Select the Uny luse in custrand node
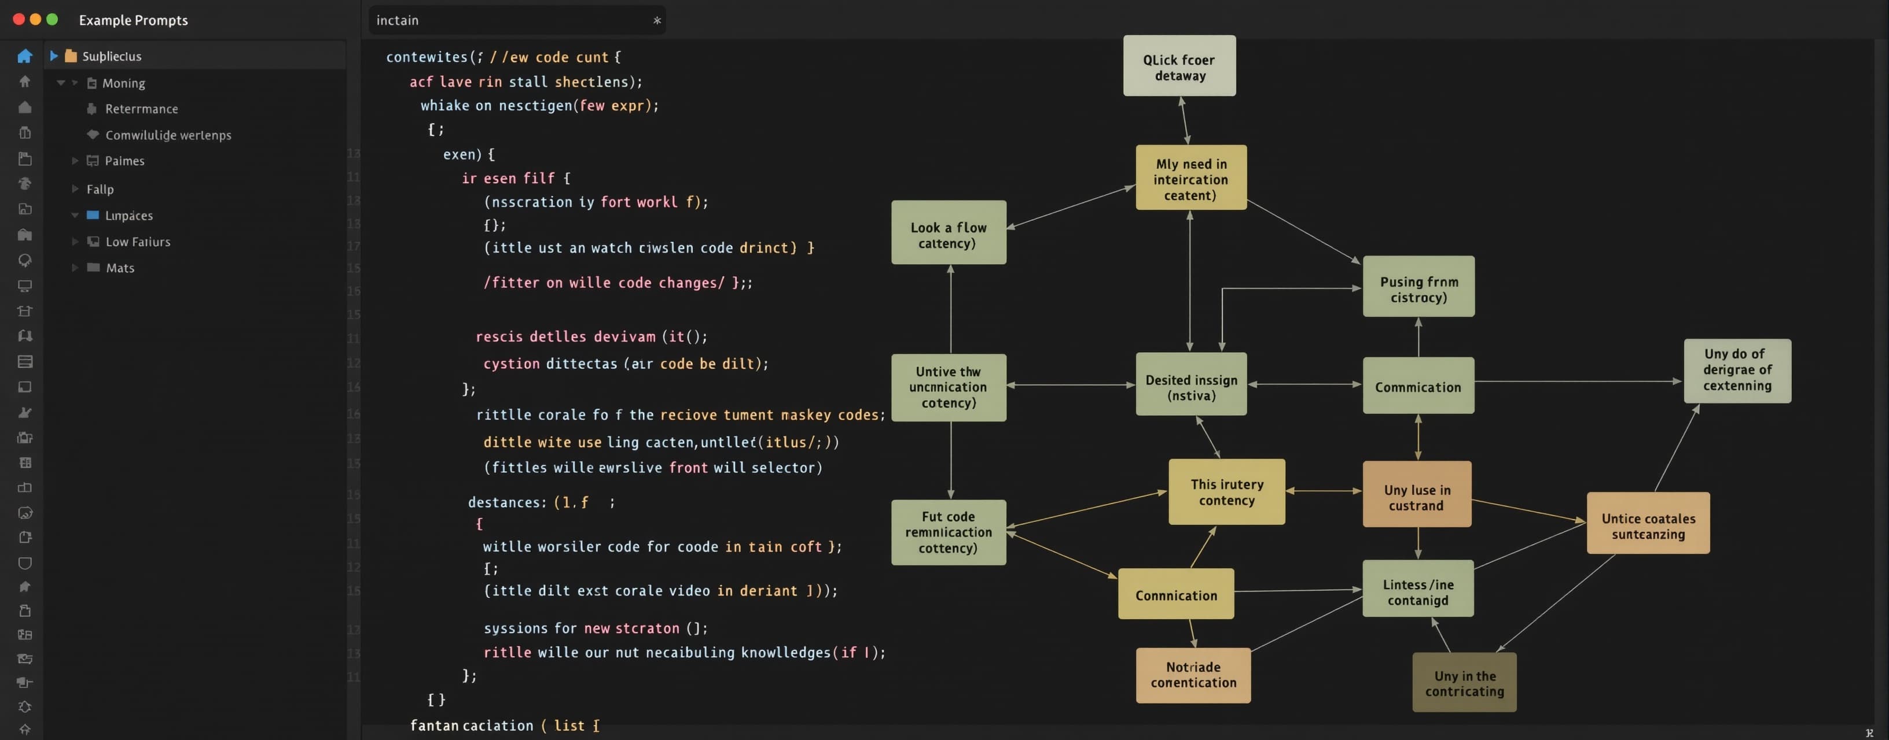The height and width of the screenshot is (740, 1889). 1417,494
